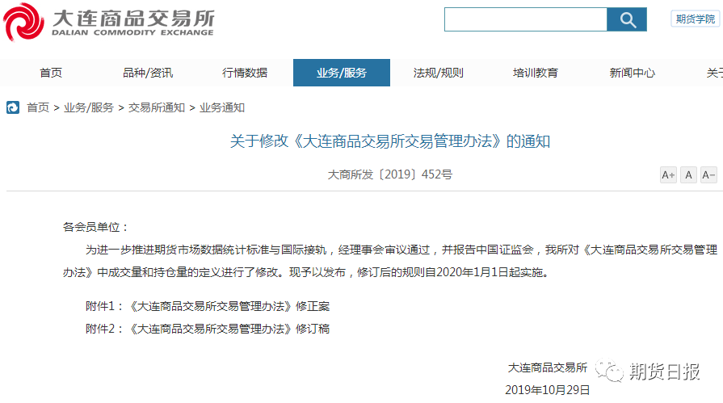The width and height of the screenshot is (723, 403).
Task: Open attachment 附件1 修正案
Action: tap(208, 306)
